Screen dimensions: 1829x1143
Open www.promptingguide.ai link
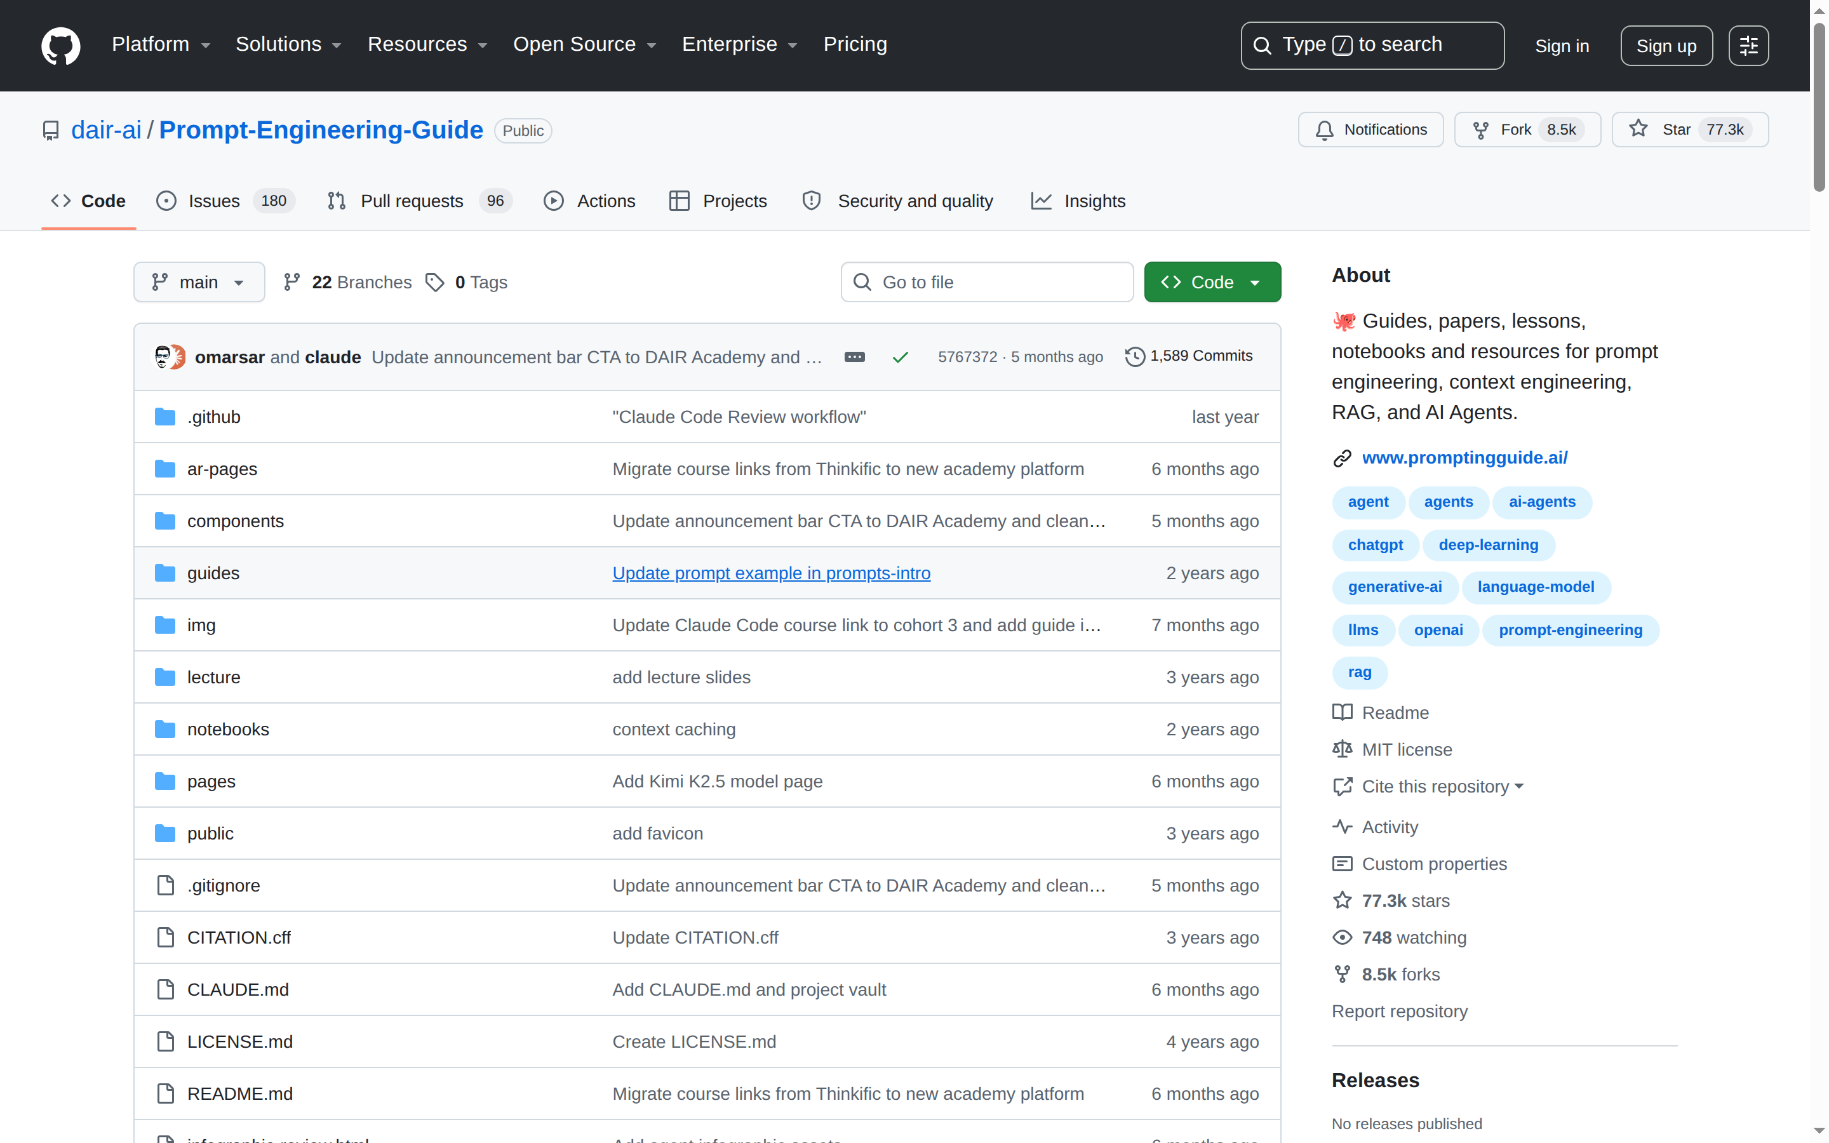tap(1464, 457)
